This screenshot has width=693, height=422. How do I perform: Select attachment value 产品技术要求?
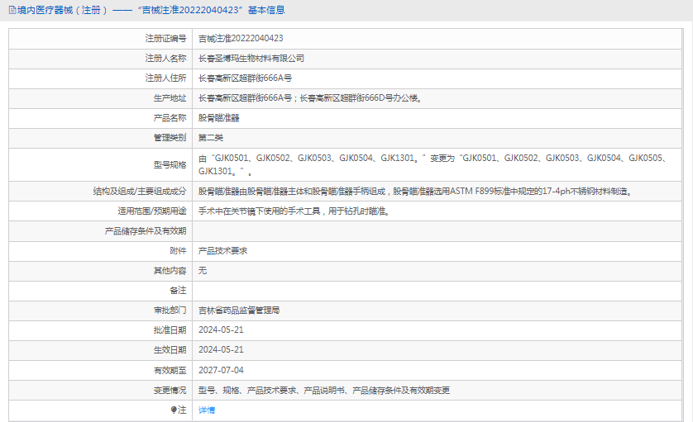(x=222, y=251)
